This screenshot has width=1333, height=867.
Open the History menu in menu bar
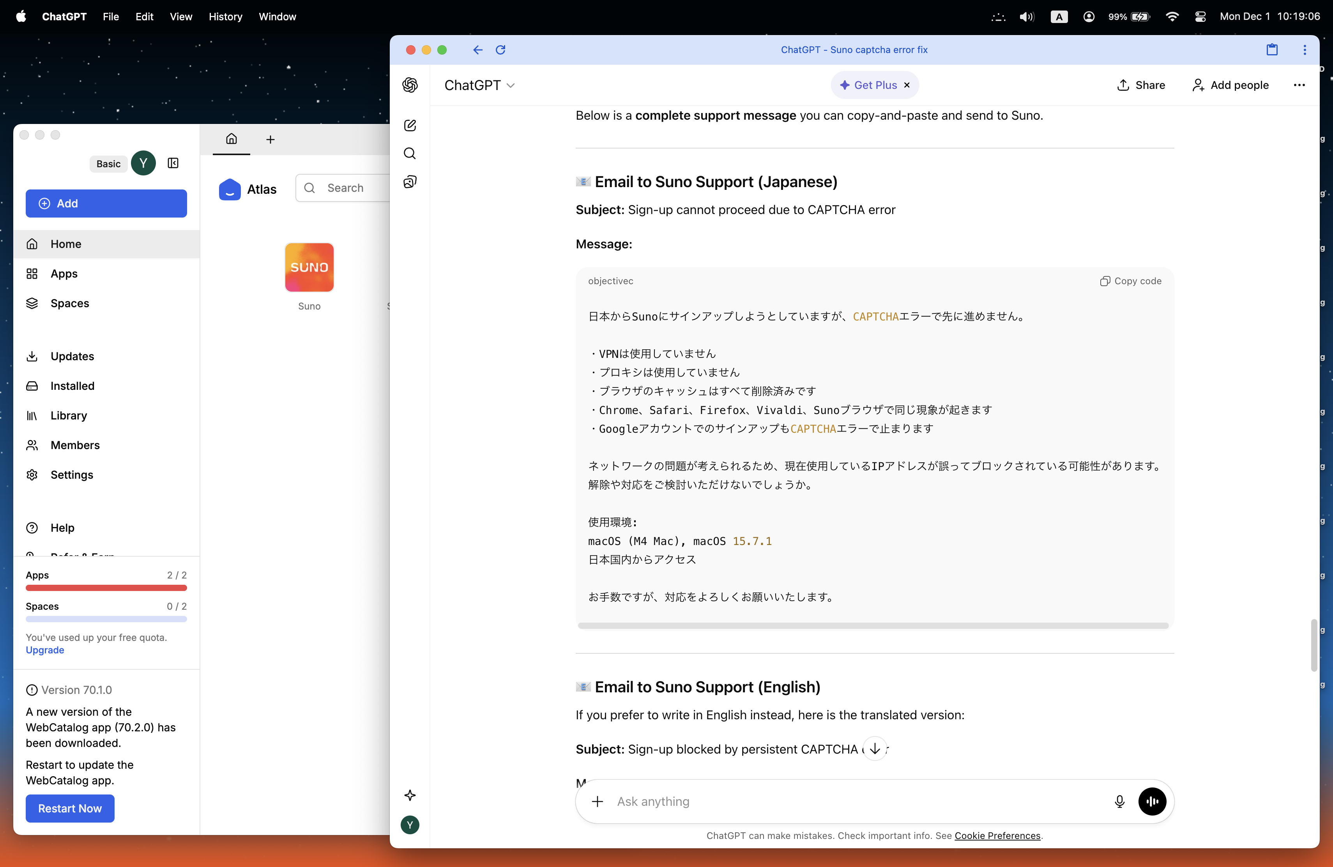[x=225, y=17]
